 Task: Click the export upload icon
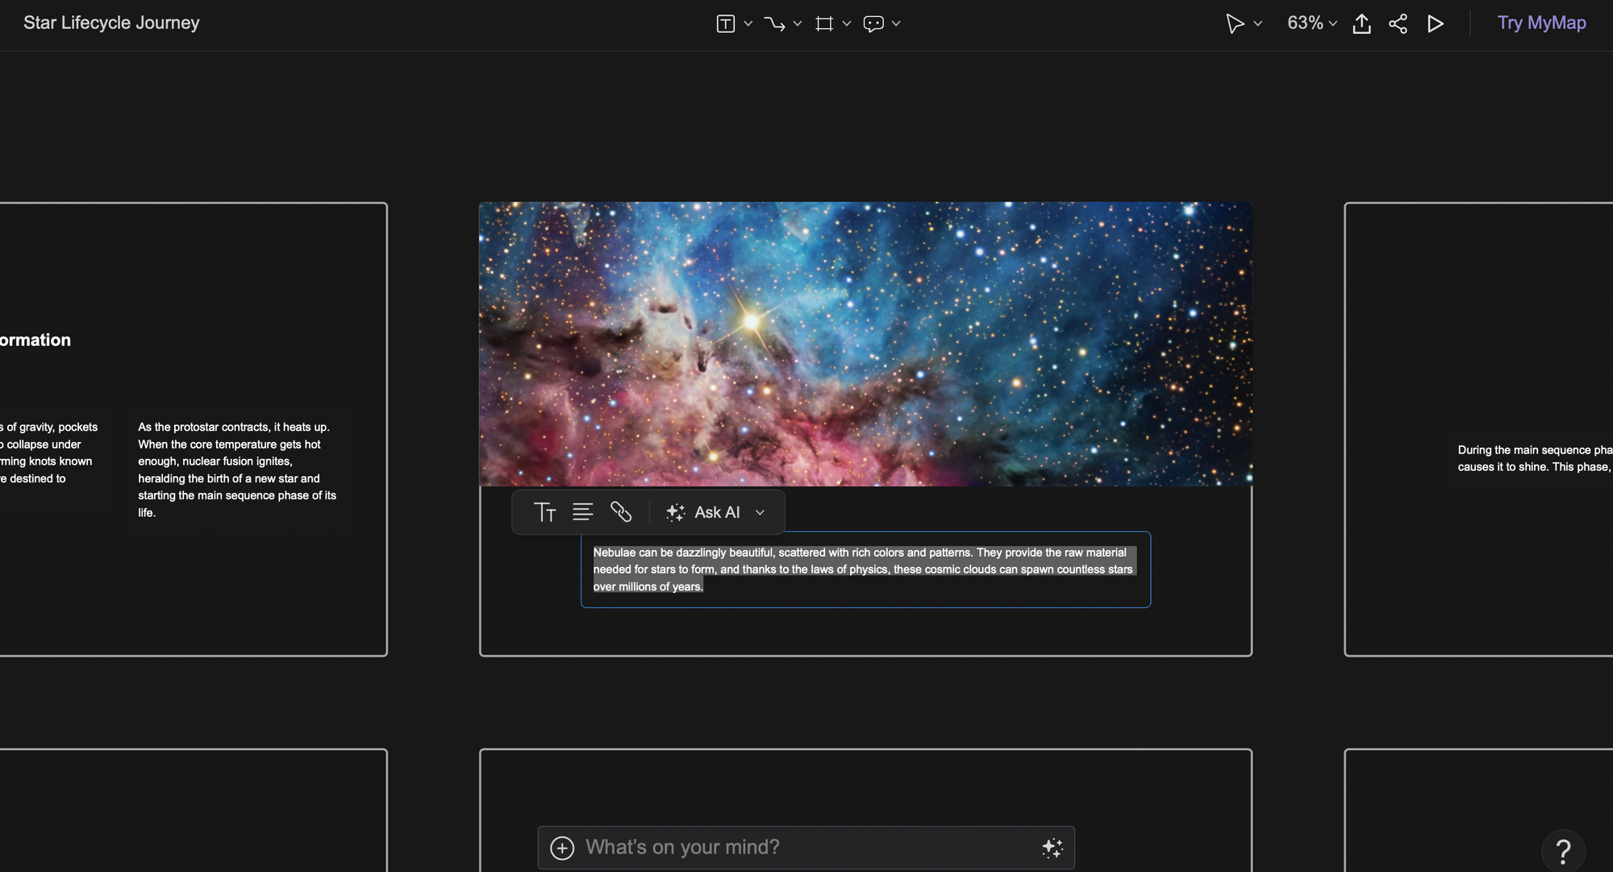[x=1361, y=23]
